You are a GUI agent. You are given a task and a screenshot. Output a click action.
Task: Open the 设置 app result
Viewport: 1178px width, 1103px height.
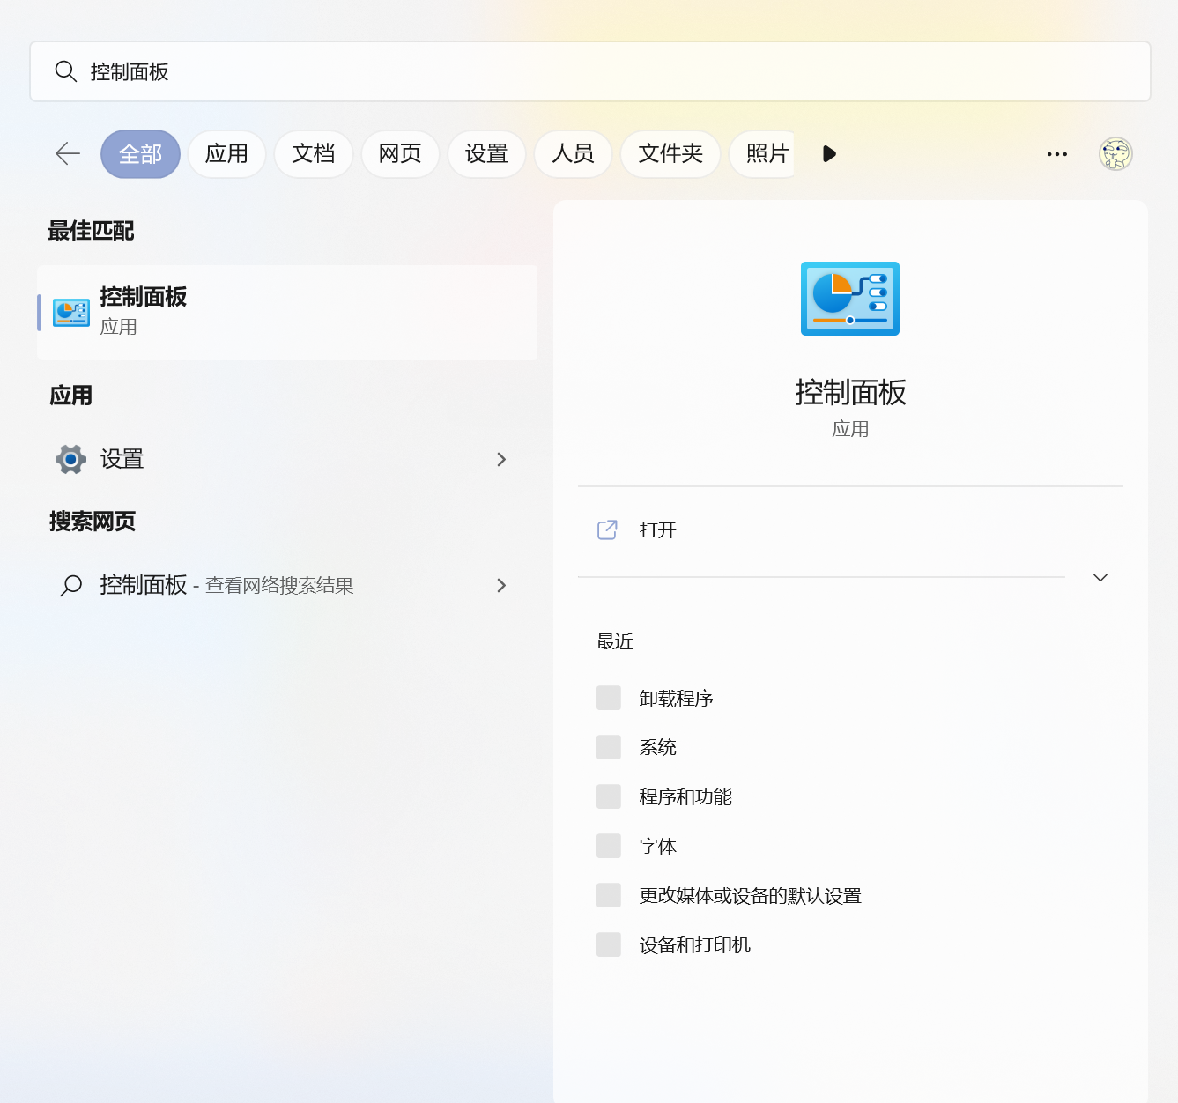(287, 459)
